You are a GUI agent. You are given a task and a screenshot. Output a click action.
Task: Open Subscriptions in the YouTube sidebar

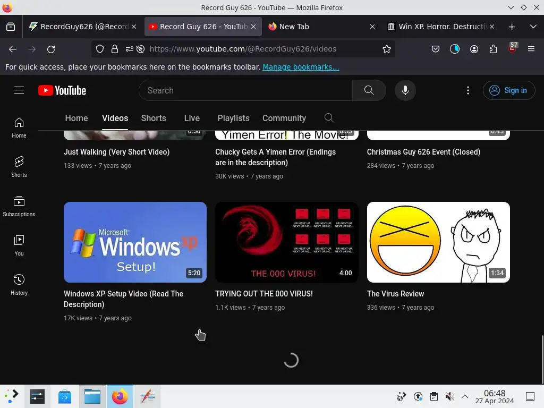pos(19,207)
